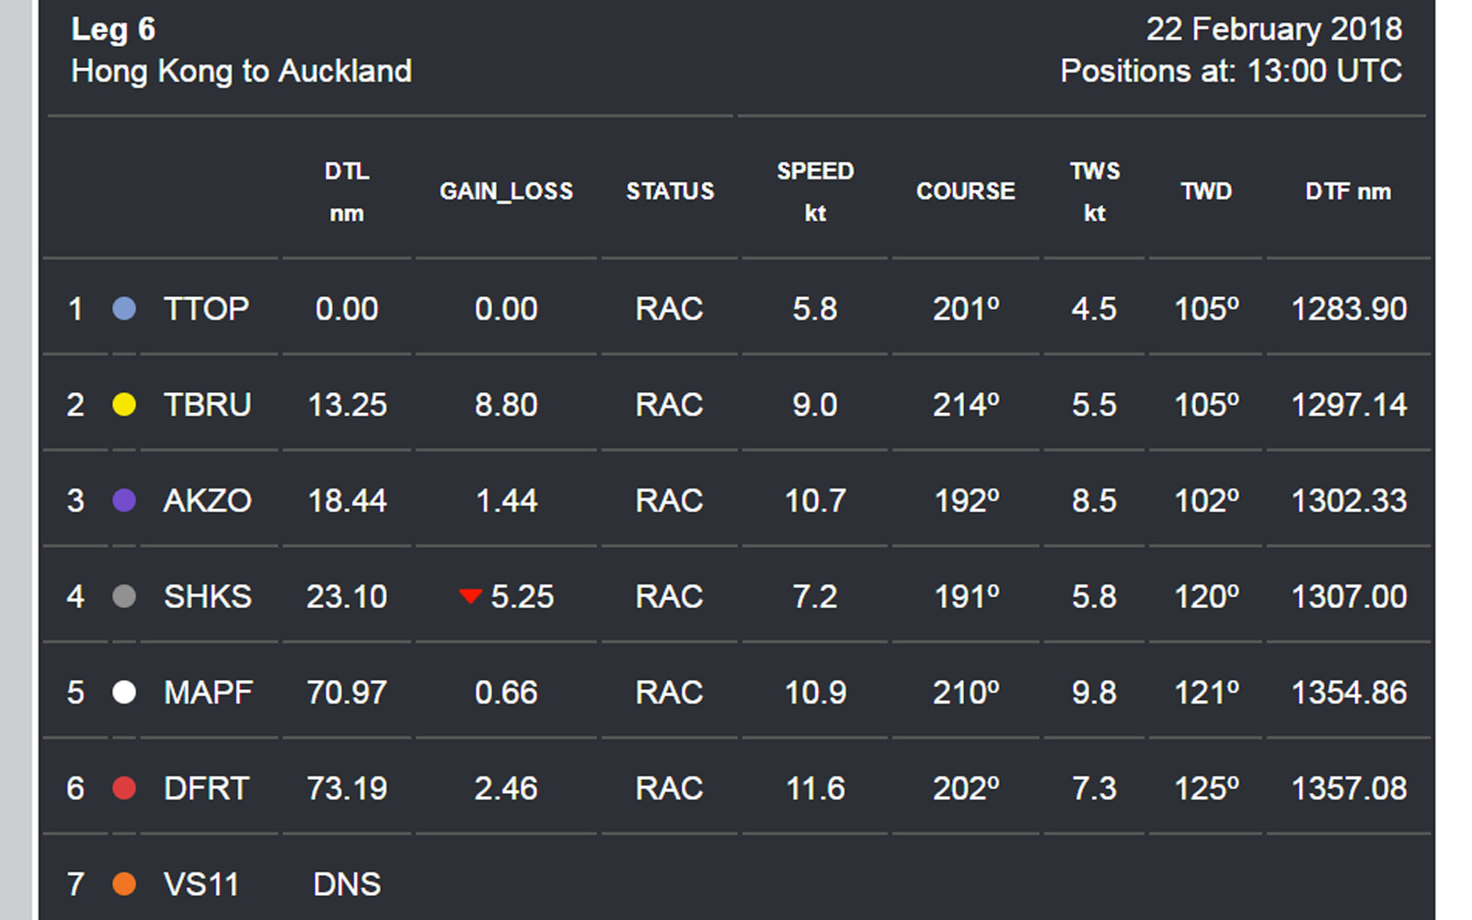Image resolution: width=1472 pixels, height=920 pixels.
Task: Sort by the GAIN_LOSS column header
Action: click(x=506, y=191)
